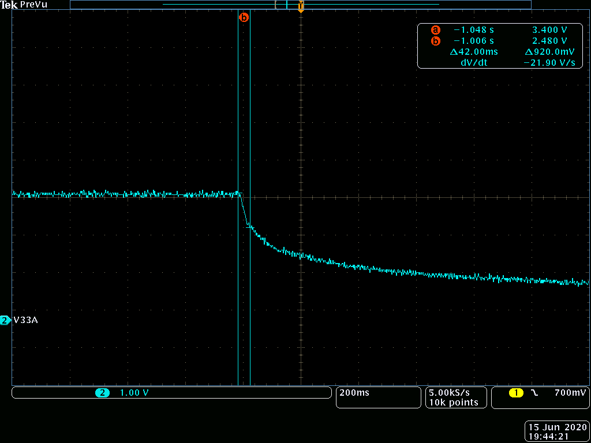Click the orange trigger position marker T
The height and width of the screenshot is (443, 591).
[301, 7]
